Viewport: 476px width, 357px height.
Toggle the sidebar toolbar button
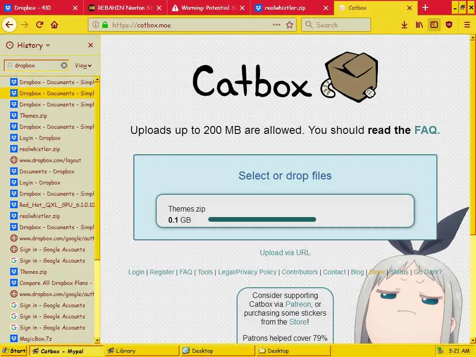pos(434,25)
